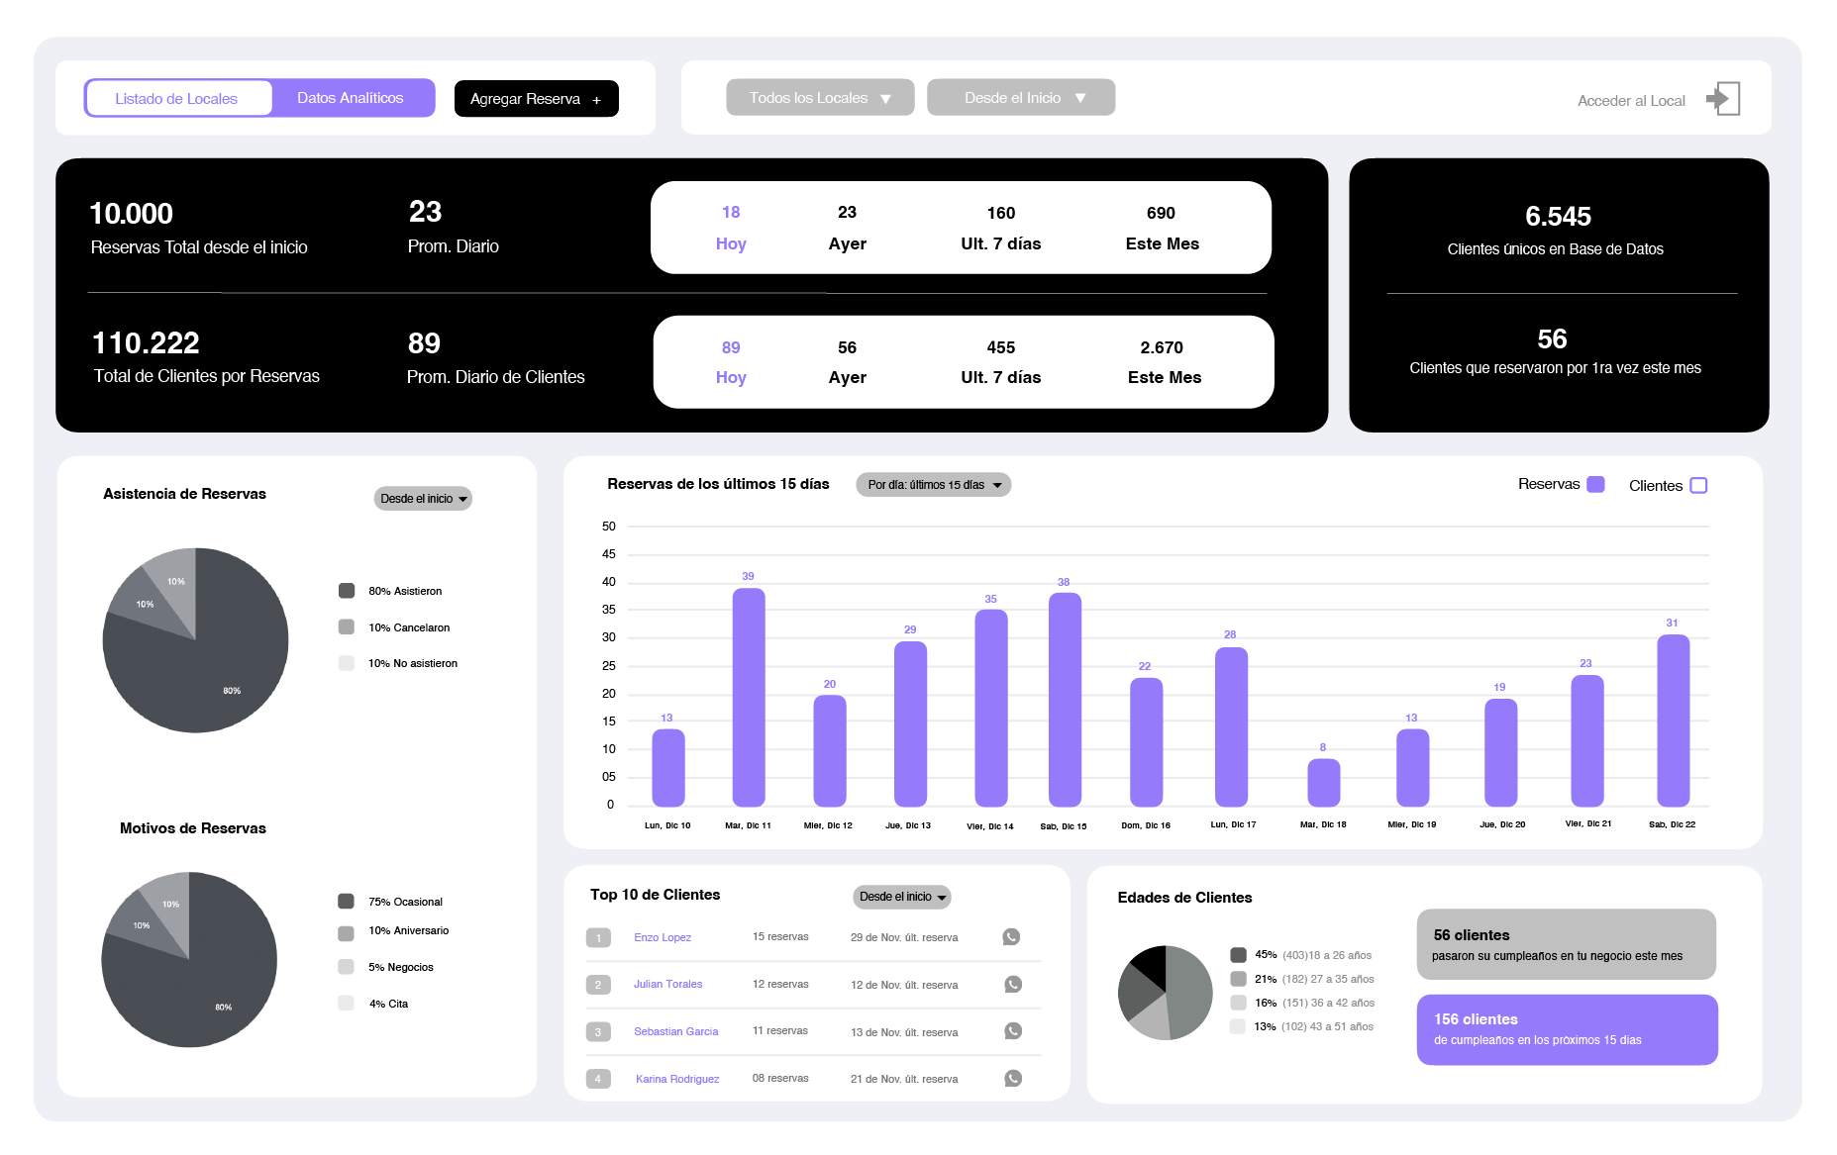Image resolution: width=1837 pixels, height=1155 pixels.
Task: Select the Datos Analíticos tab
Action: tap(351, 98)
